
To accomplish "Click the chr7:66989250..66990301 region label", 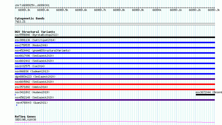I will (32, 5).
